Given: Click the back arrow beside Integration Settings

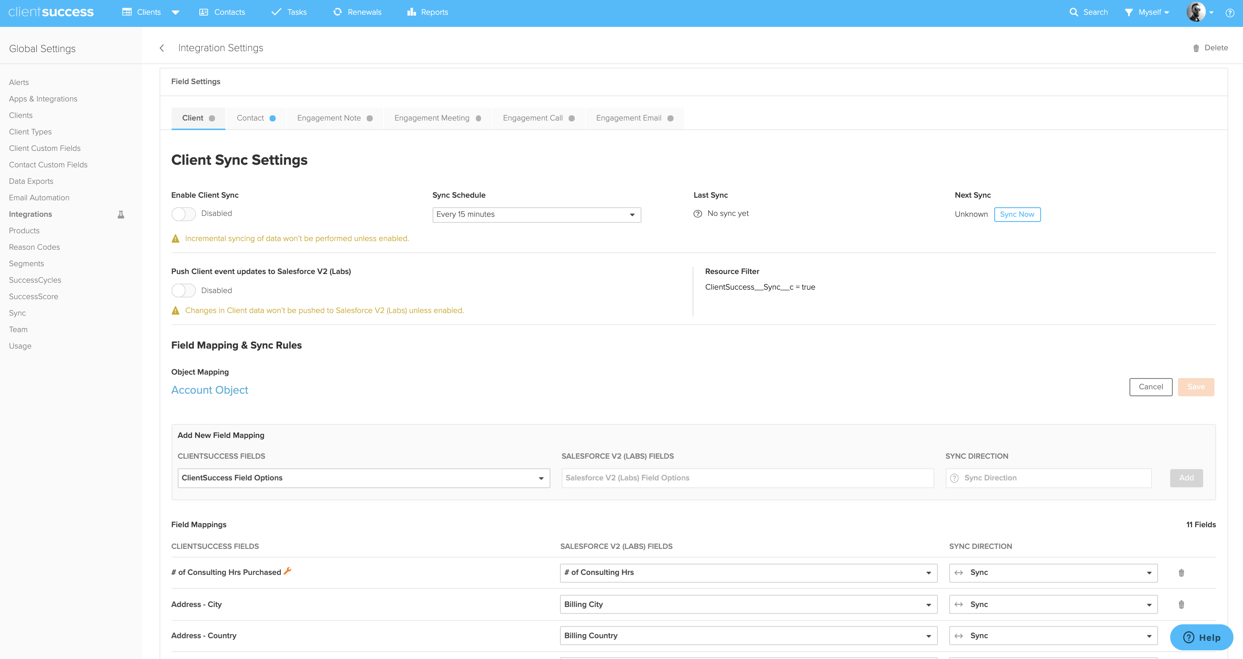Looking at the screenshot, I should coord(162,48).
